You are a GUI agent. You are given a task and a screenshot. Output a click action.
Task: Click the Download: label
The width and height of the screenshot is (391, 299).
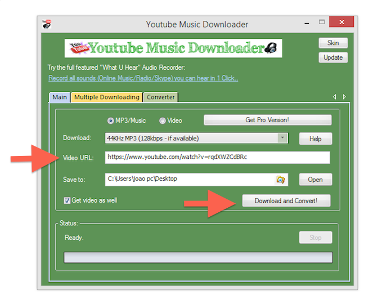pyautogui.click(x=77, y=138)
